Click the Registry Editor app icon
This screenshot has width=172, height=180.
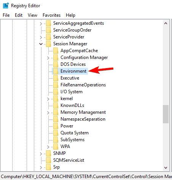6,6
